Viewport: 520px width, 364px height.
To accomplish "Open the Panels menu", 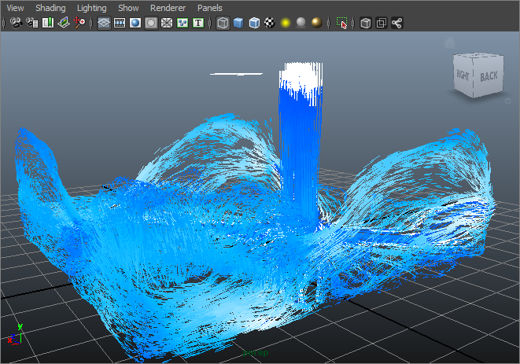I will pos(209,8).
